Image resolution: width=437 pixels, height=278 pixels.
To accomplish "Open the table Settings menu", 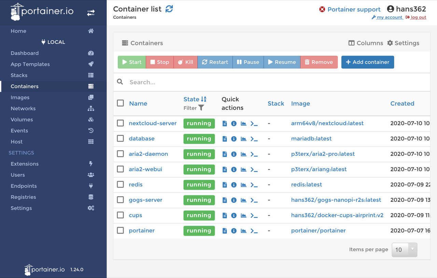I will tap(403, 43).
